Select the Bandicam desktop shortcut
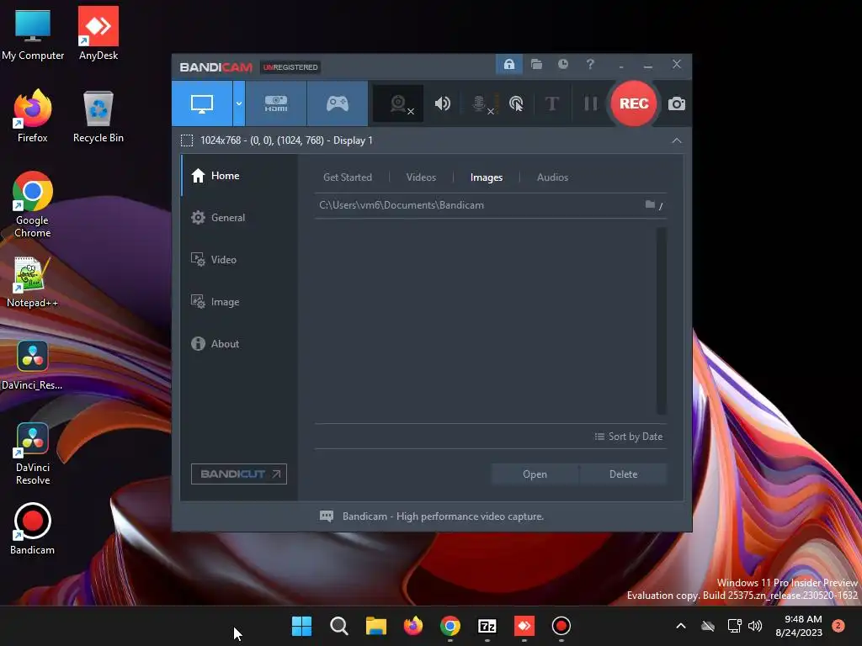The width and height of the screenshot is (862, 646). [33, 529]
